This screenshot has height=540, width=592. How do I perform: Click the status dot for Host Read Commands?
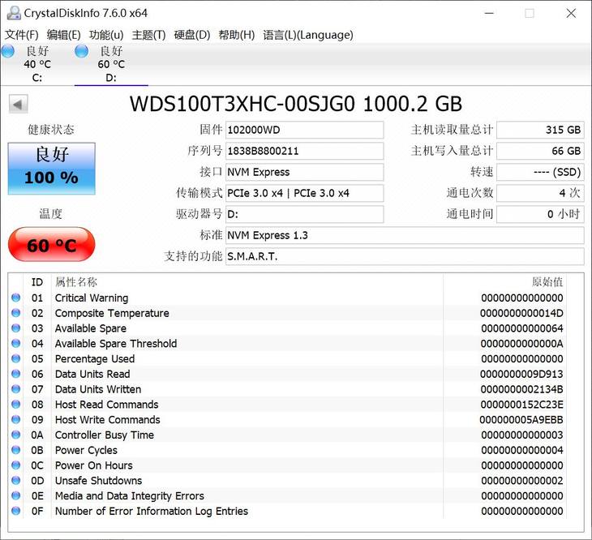pos(16,404)
